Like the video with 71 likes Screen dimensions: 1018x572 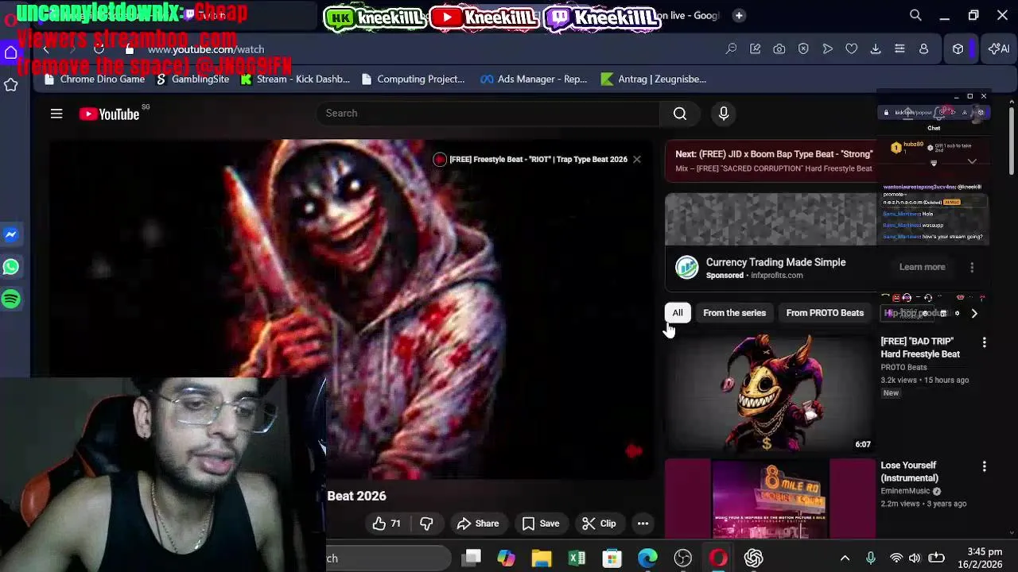coord(387,524)
